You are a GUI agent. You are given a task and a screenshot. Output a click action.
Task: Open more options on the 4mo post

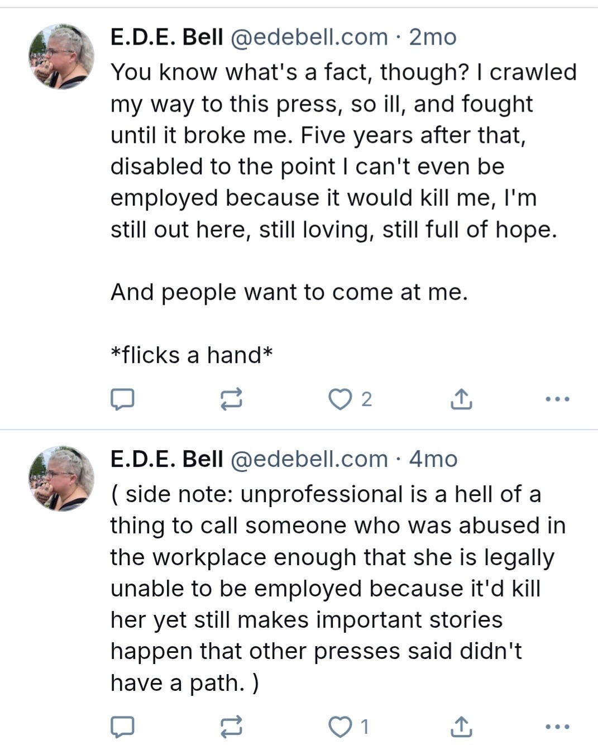click(x=557, y=727)
